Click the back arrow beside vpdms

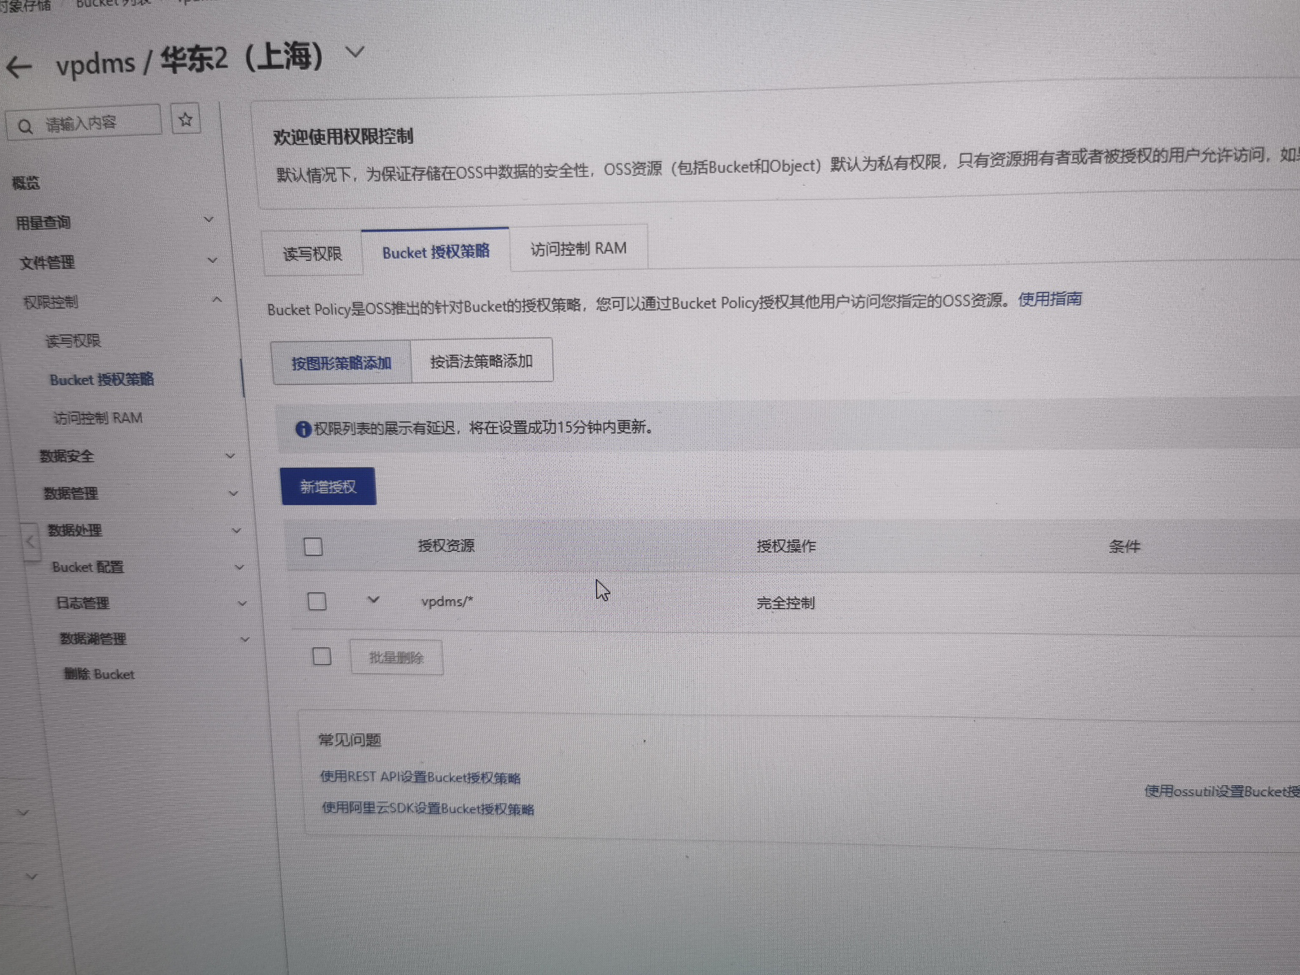(x=19, y=67)
